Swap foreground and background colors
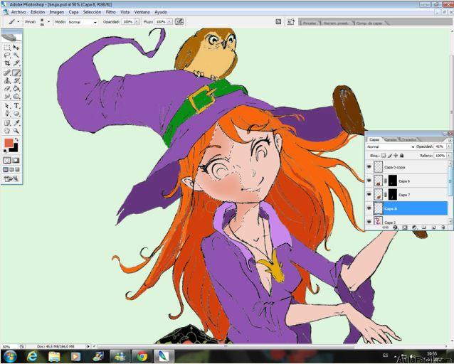This screenshot has width=454, height=364. (17, 140)
